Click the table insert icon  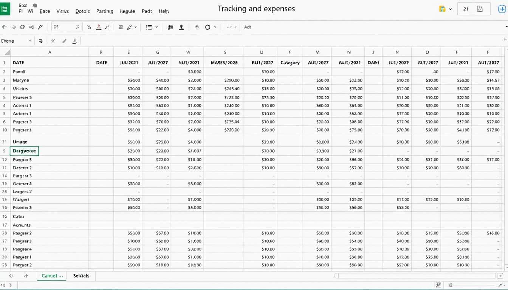pyautogui.click(x=170, y=27)
